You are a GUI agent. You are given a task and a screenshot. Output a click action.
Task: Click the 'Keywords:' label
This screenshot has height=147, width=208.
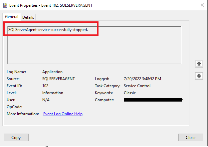104,93
